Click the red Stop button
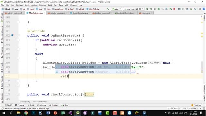 click(x=174, y=9)
